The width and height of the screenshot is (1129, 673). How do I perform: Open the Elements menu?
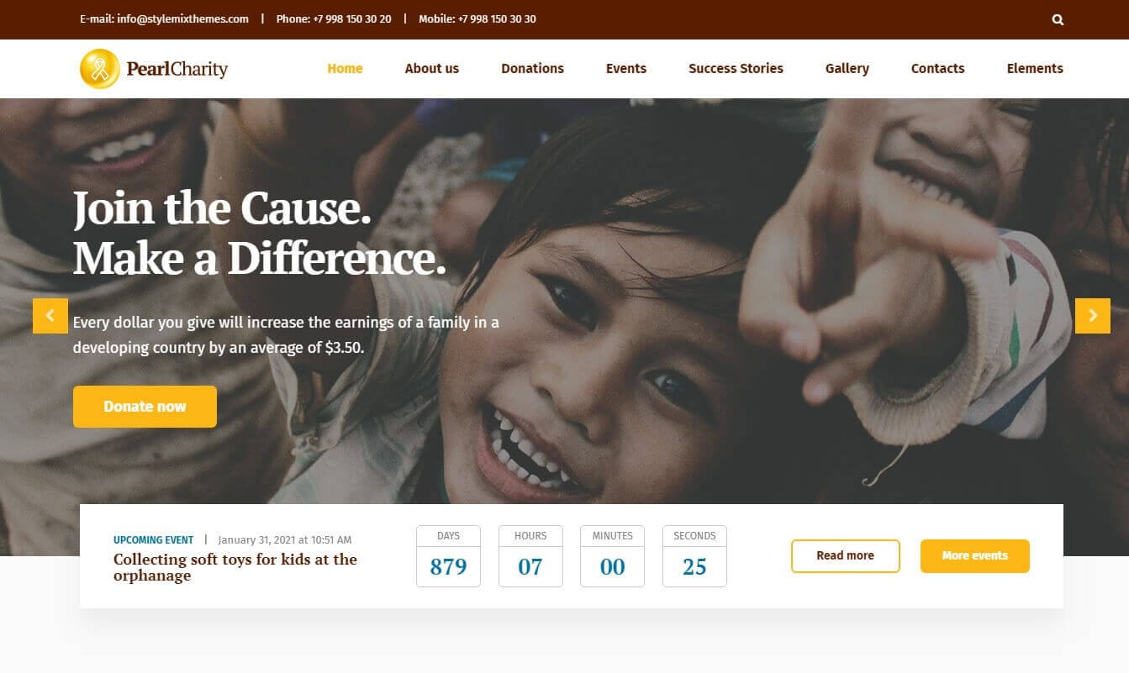[x=1035, y=69]
